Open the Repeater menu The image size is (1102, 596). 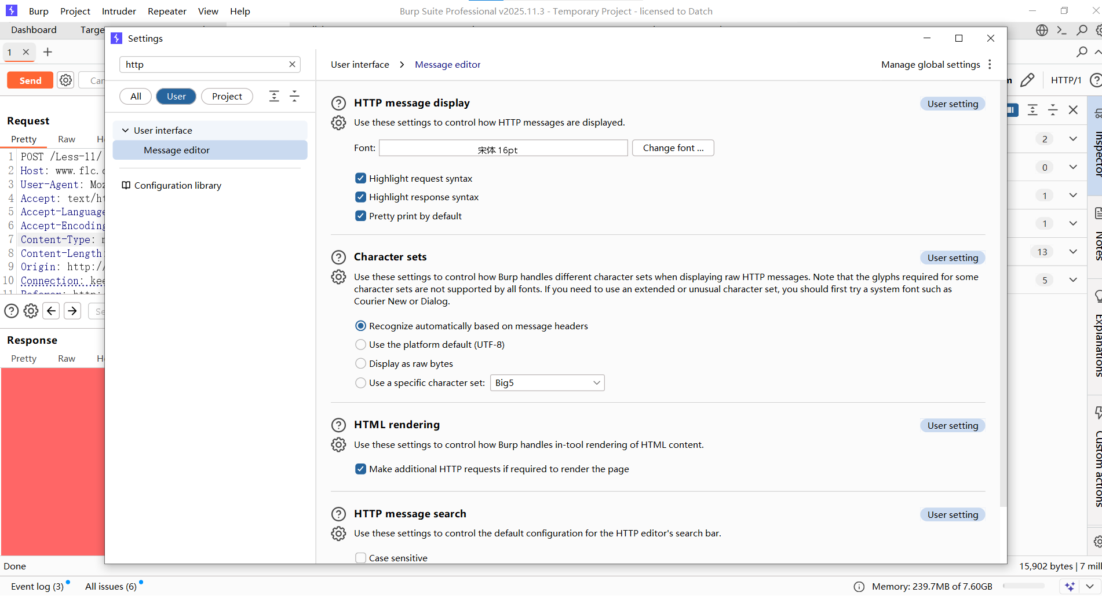pos(167,11)
